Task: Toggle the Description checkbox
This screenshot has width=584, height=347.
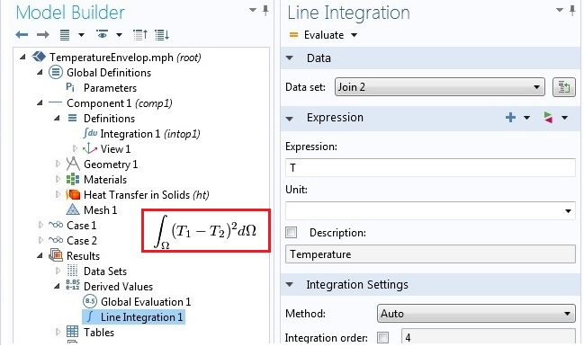Action: point(292,233)
